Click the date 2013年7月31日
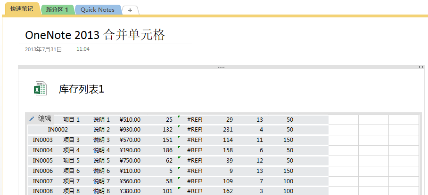Viewport: 428px width, 195px height. point(43,49)
